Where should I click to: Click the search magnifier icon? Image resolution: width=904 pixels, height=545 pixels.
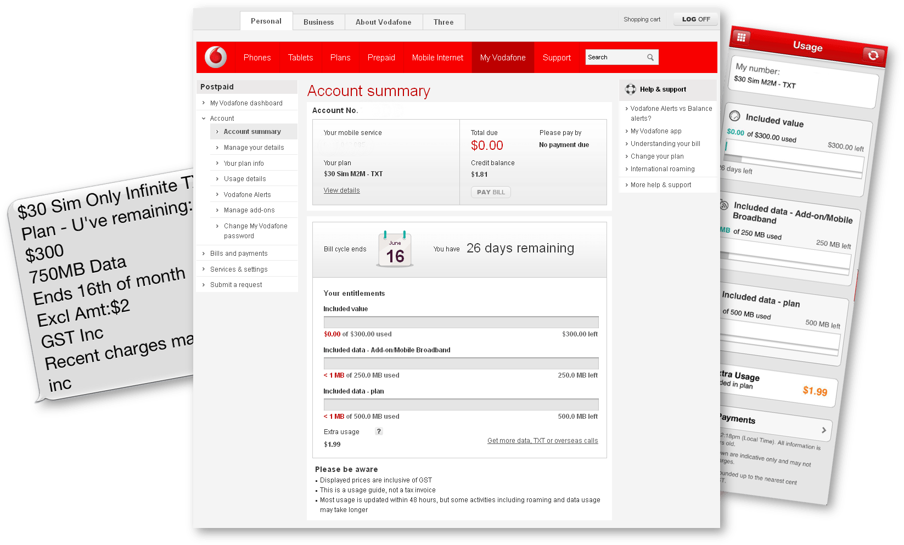point(651,57)
